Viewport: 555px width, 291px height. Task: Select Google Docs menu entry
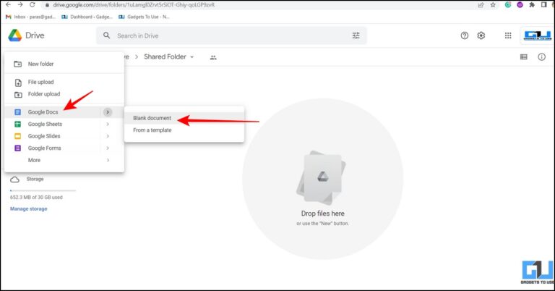[64, 112]
